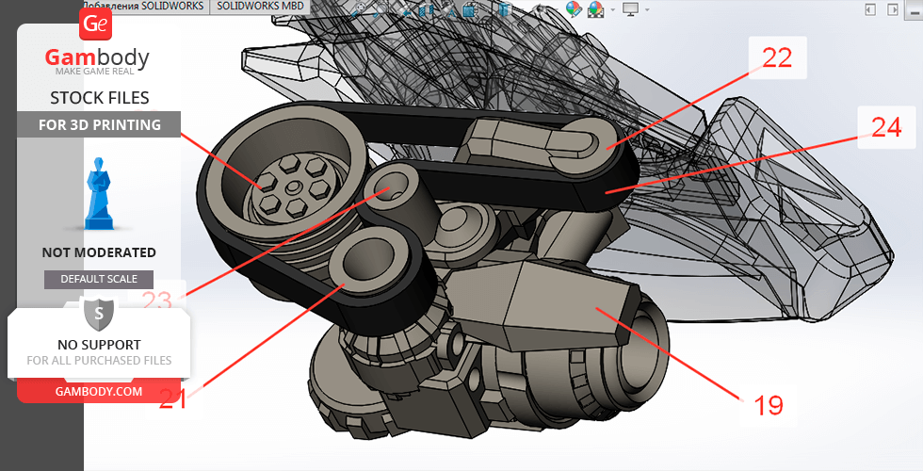Click the Zoom to Fit icon
The image size is (923, 471).
pos(359,8)
